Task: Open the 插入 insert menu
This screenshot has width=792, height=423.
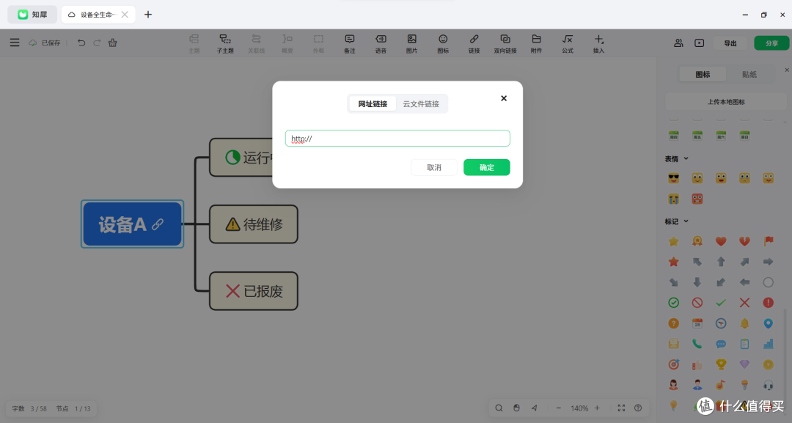Action: 598,44
